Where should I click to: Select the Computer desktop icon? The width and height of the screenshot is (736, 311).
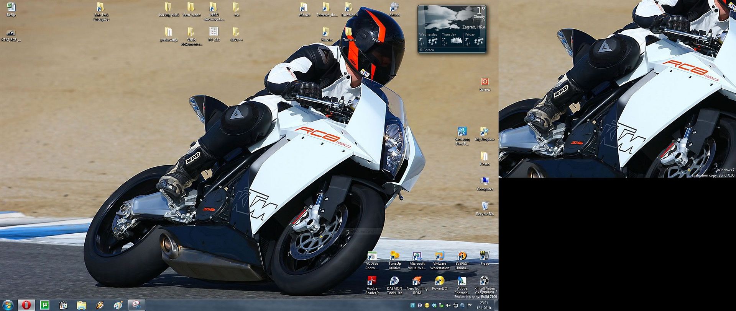[485, 181]
